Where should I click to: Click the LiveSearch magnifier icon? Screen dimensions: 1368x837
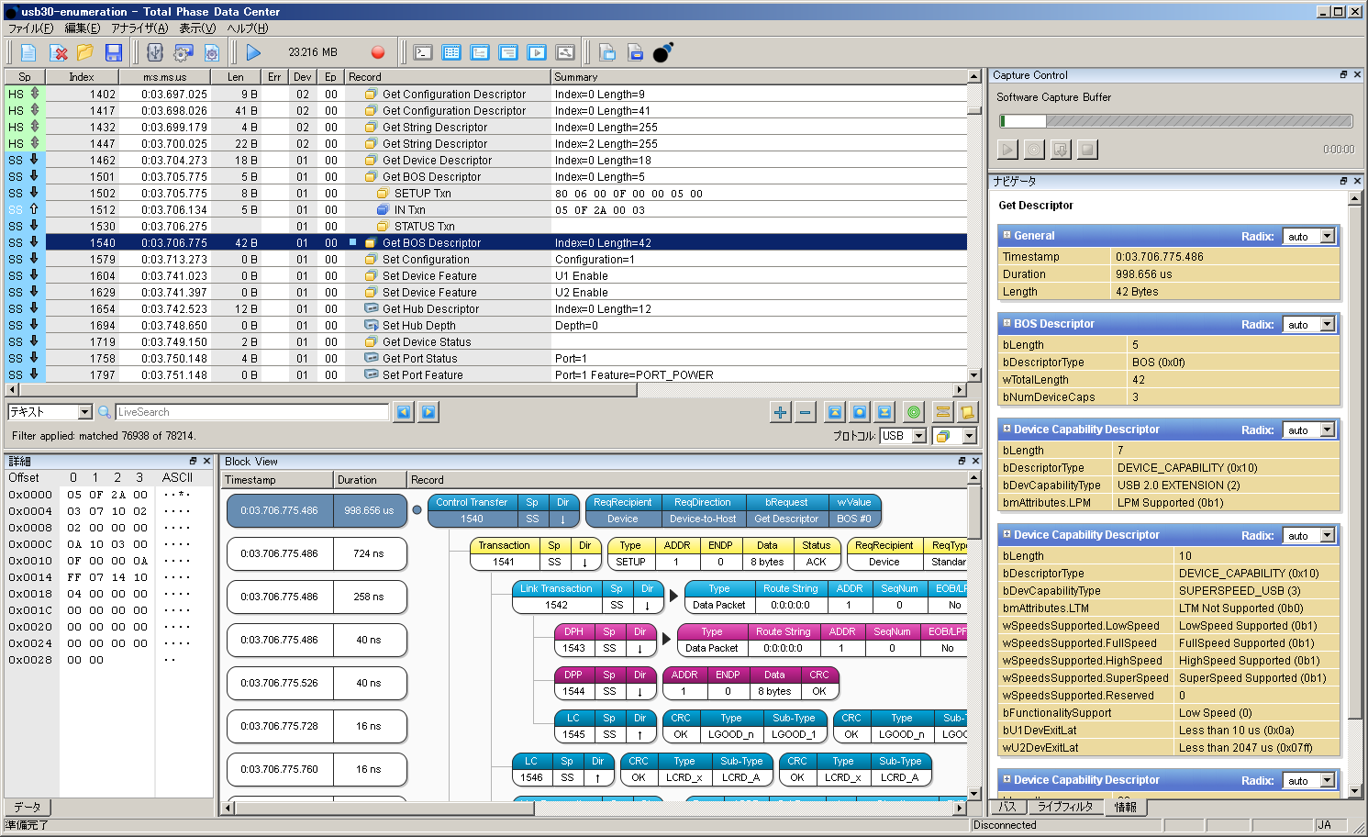tap(105, 412)
